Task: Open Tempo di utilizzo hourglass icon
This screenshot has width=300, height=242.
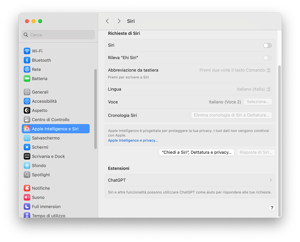Action: point(27,215)
